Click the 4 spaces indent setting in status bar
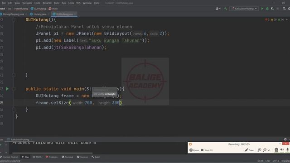 tap(286, 161)
